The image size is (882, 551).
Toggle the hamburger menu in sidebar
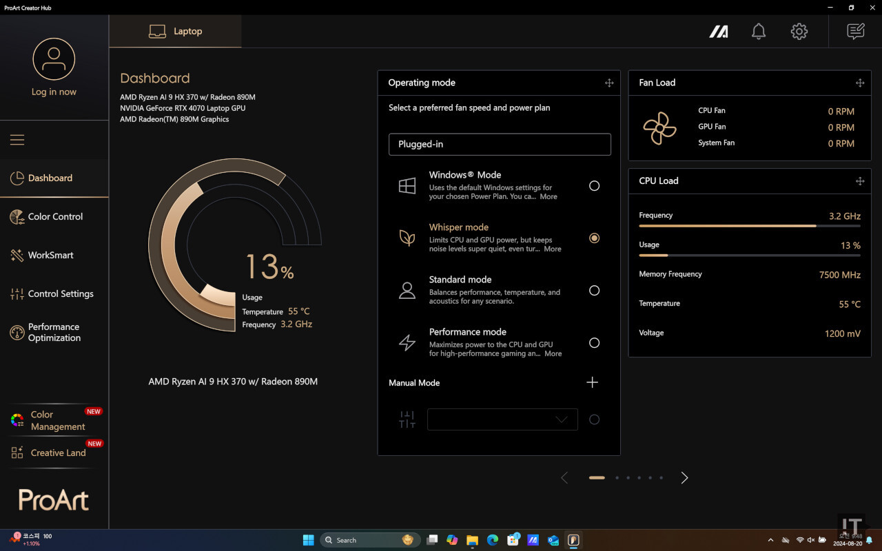[x=17, y=140]
